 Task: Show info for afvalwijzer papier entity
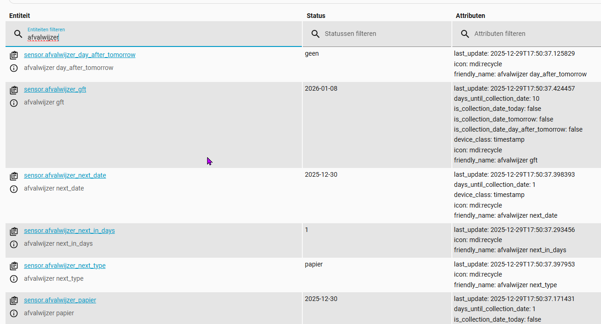14,313
